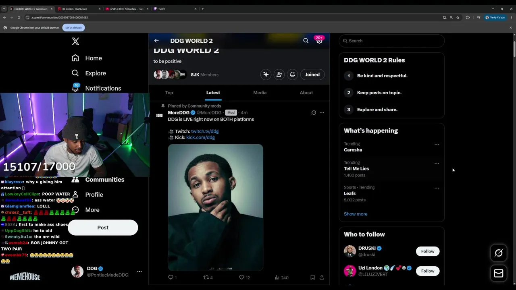Open MoreDDG profile avatar on post
516x290 pixels.
[x=160, y=115]
